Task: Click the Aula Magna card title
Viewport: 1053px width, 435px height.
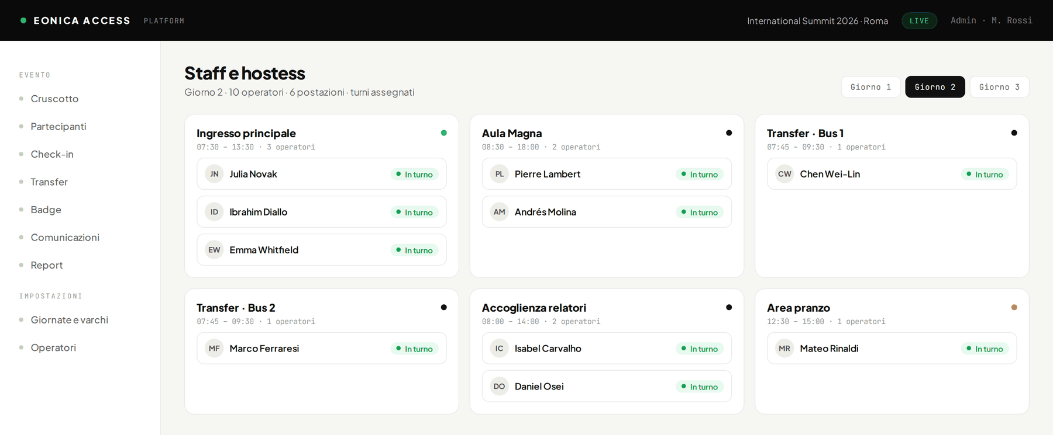Action: click(512, 133)
